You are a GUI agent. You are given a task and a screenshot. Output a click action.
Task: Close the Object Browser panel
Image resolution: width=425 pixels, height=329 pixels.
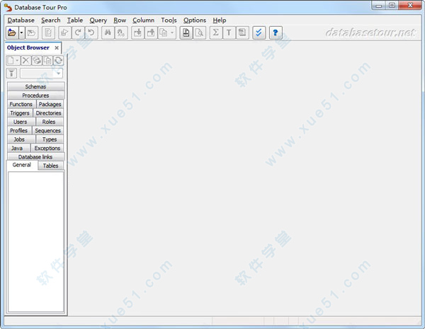coord(57,48)
